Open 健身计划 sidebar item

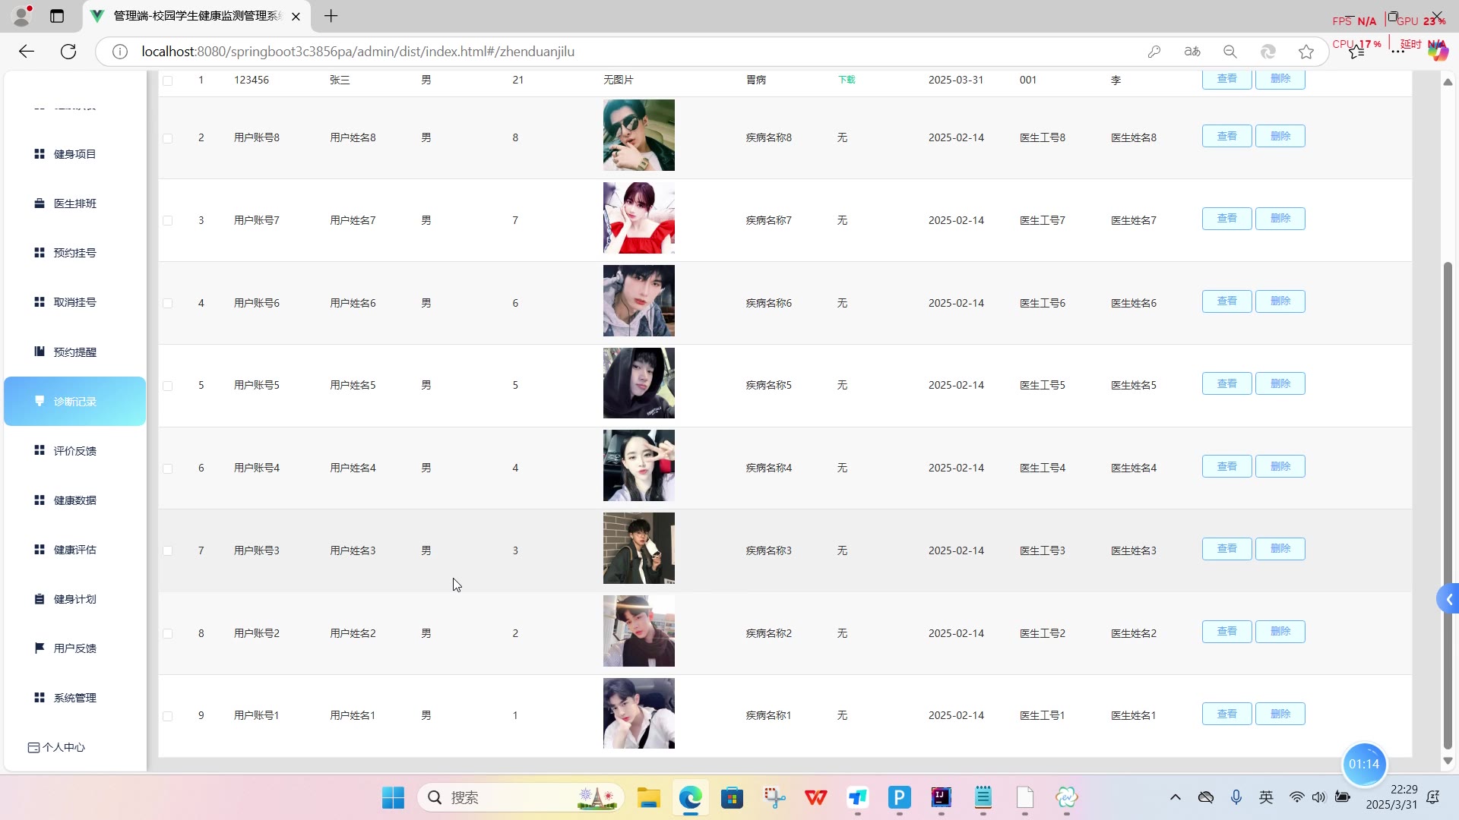coord(74,599)
